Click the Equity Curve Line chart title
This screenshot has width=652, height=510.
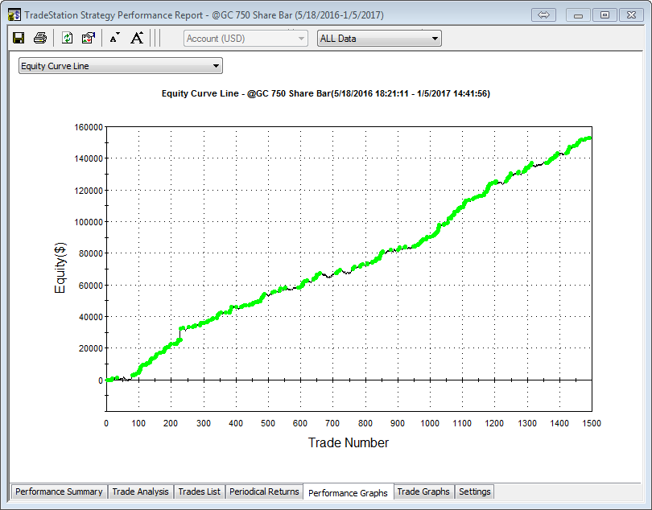click(x=326, y=94)
